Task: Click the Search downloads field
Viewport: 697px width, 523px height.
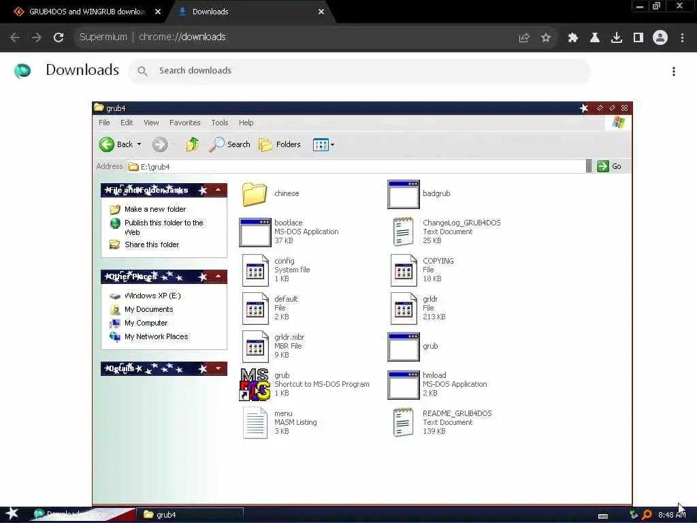Action: pos(359,71)
